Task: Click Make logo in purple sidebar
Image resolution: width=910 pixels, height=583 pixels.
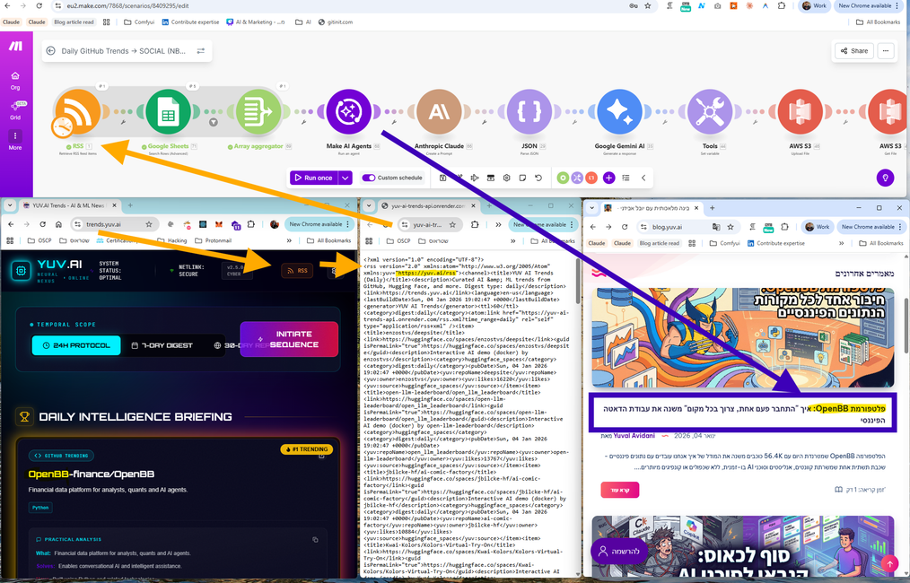Action: tap(15, 46)
